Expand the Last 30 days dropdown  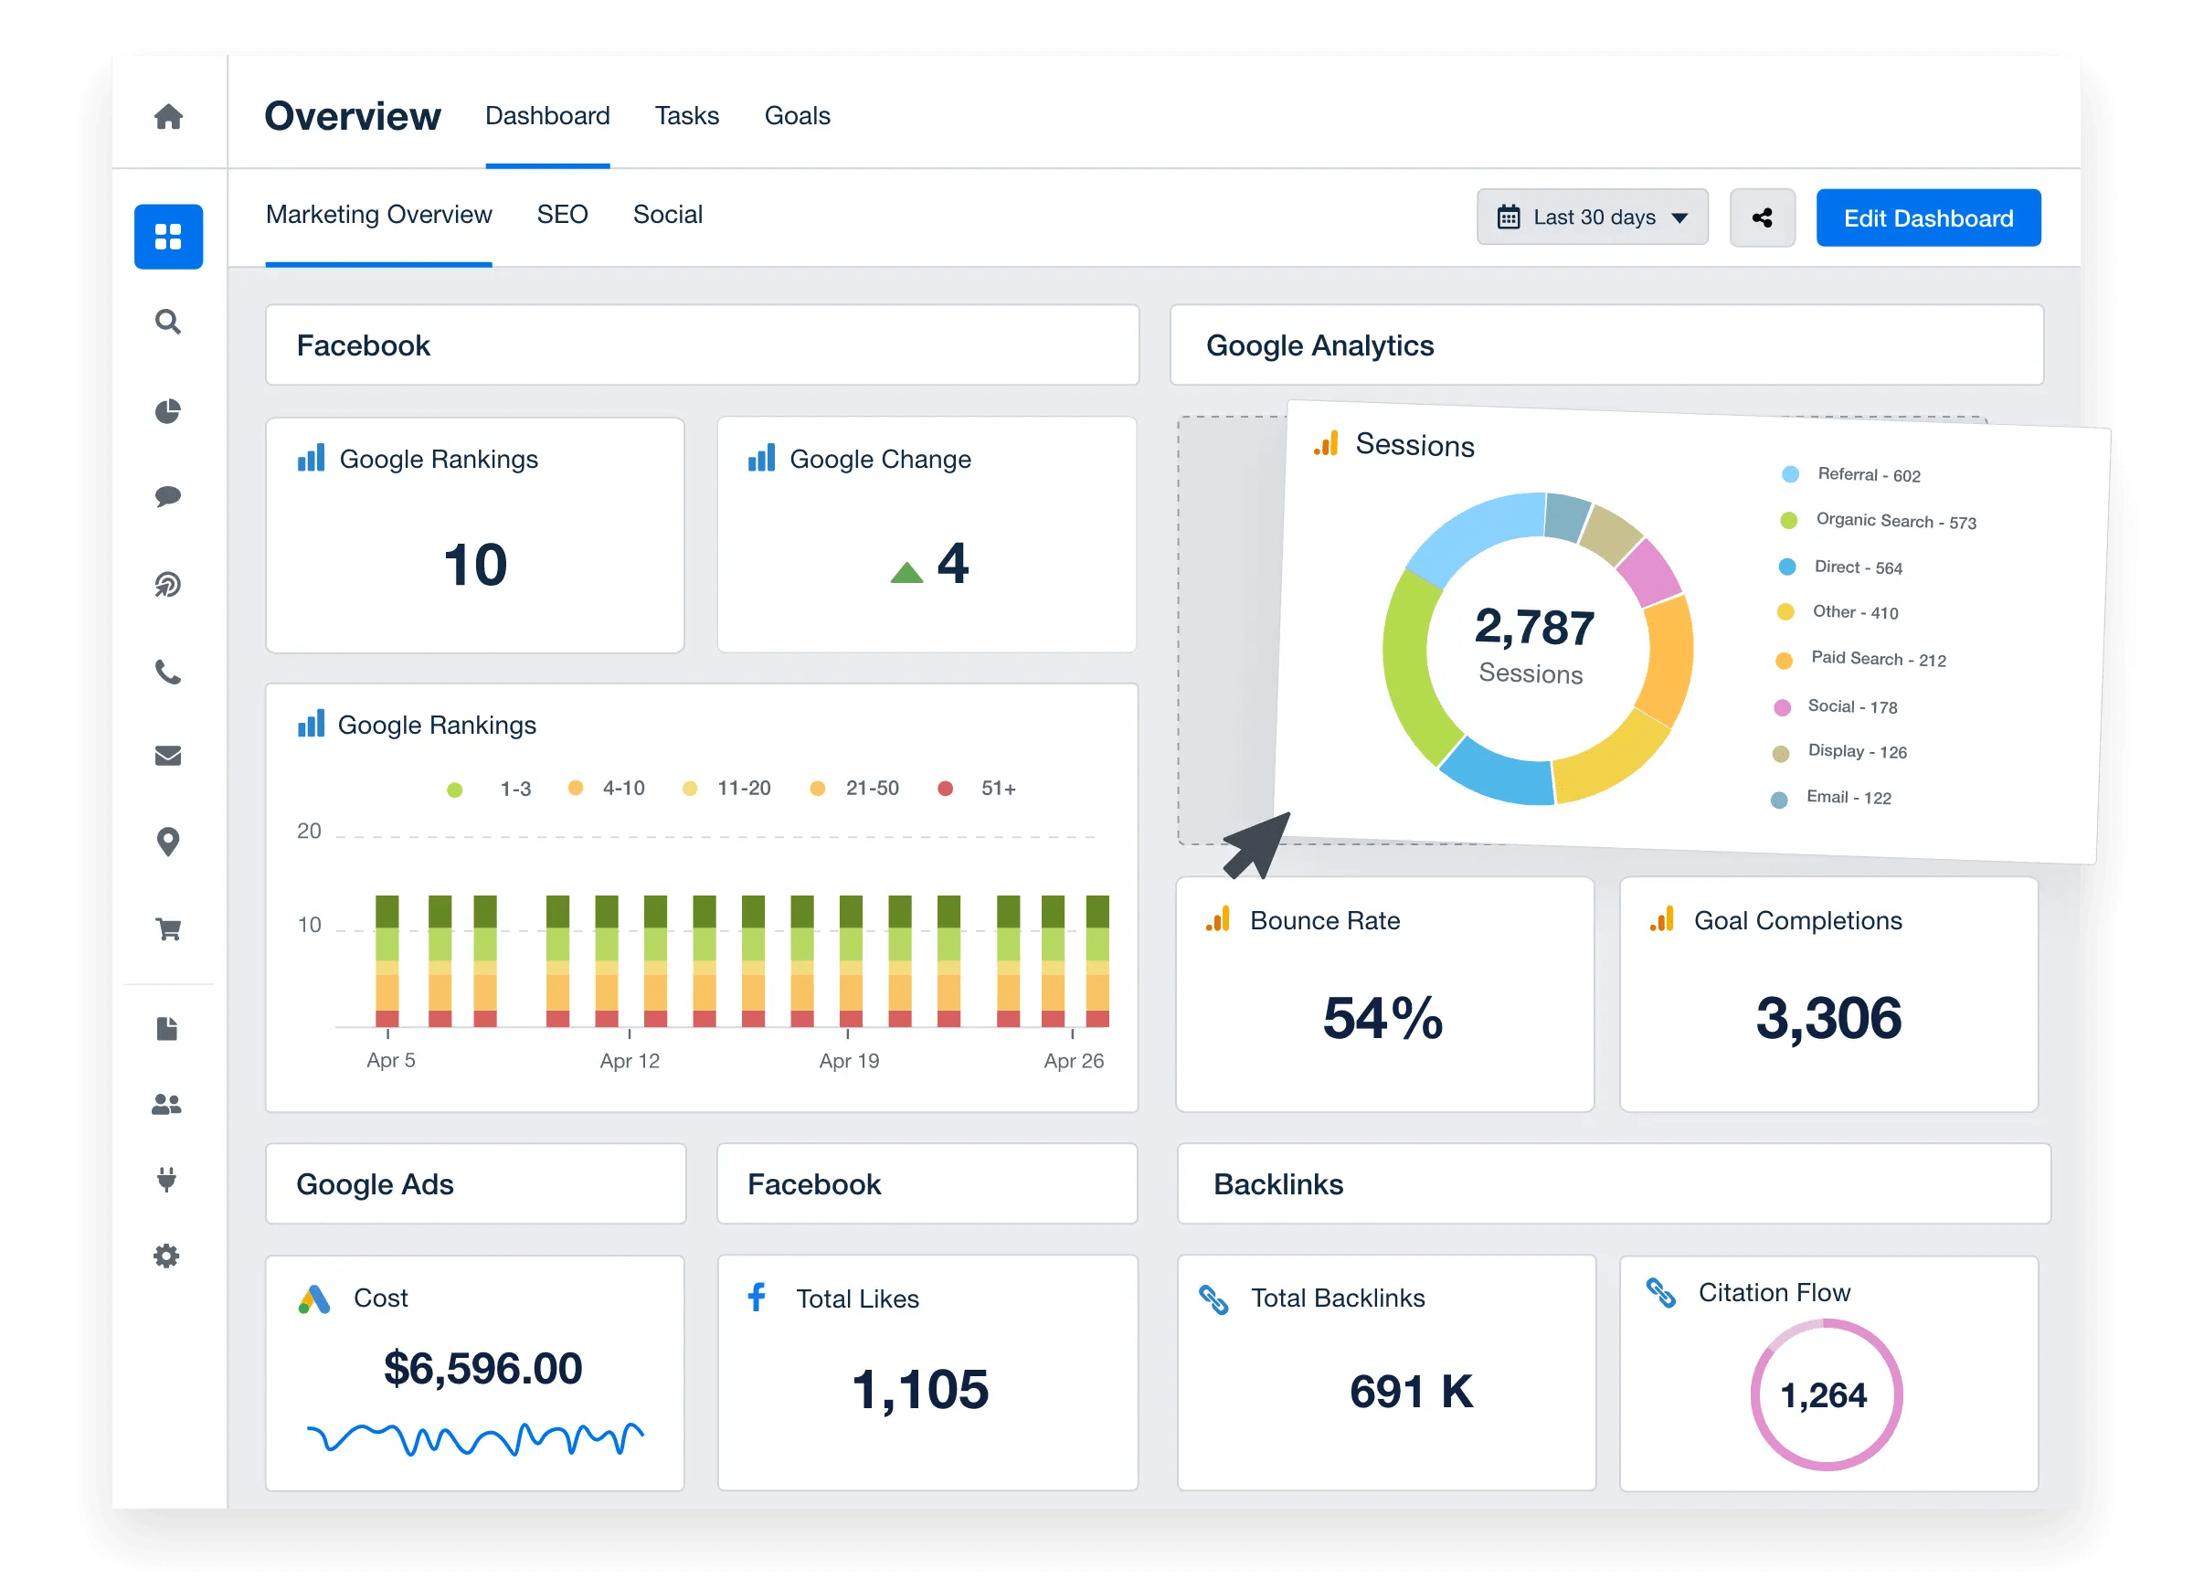[1592, 217]
